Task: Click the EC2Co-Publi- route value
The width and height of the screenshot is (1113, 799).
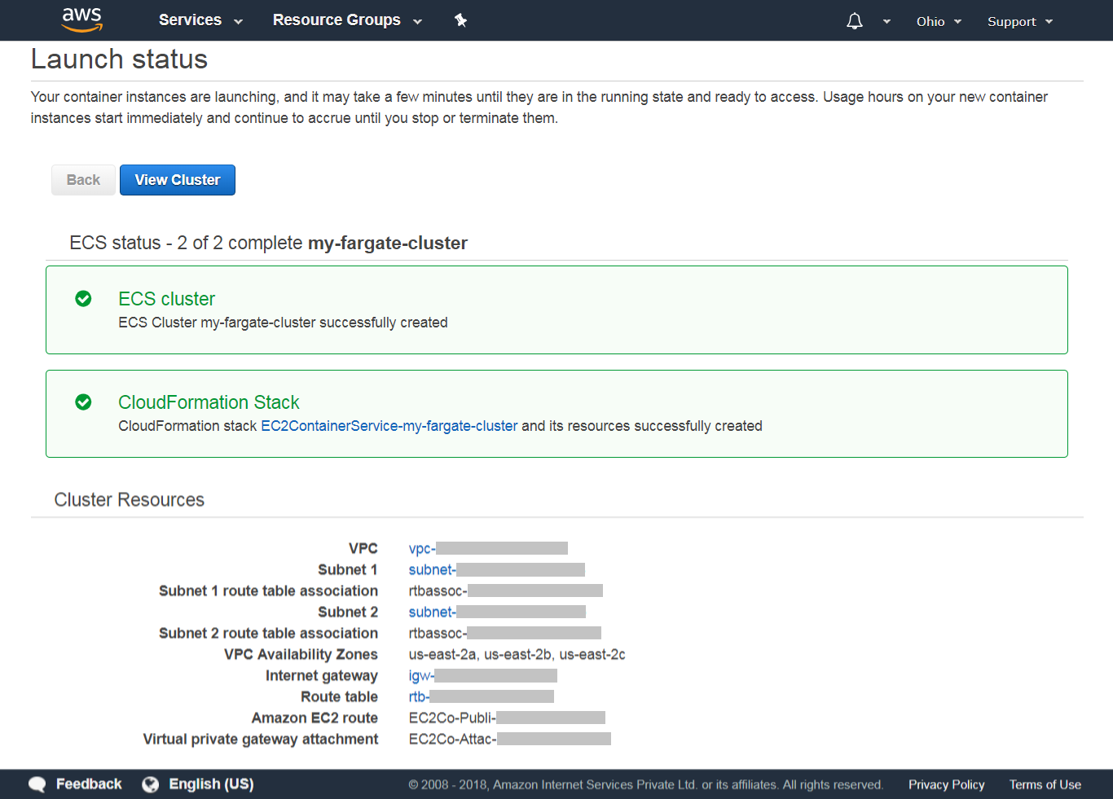Action: (507, 718)
